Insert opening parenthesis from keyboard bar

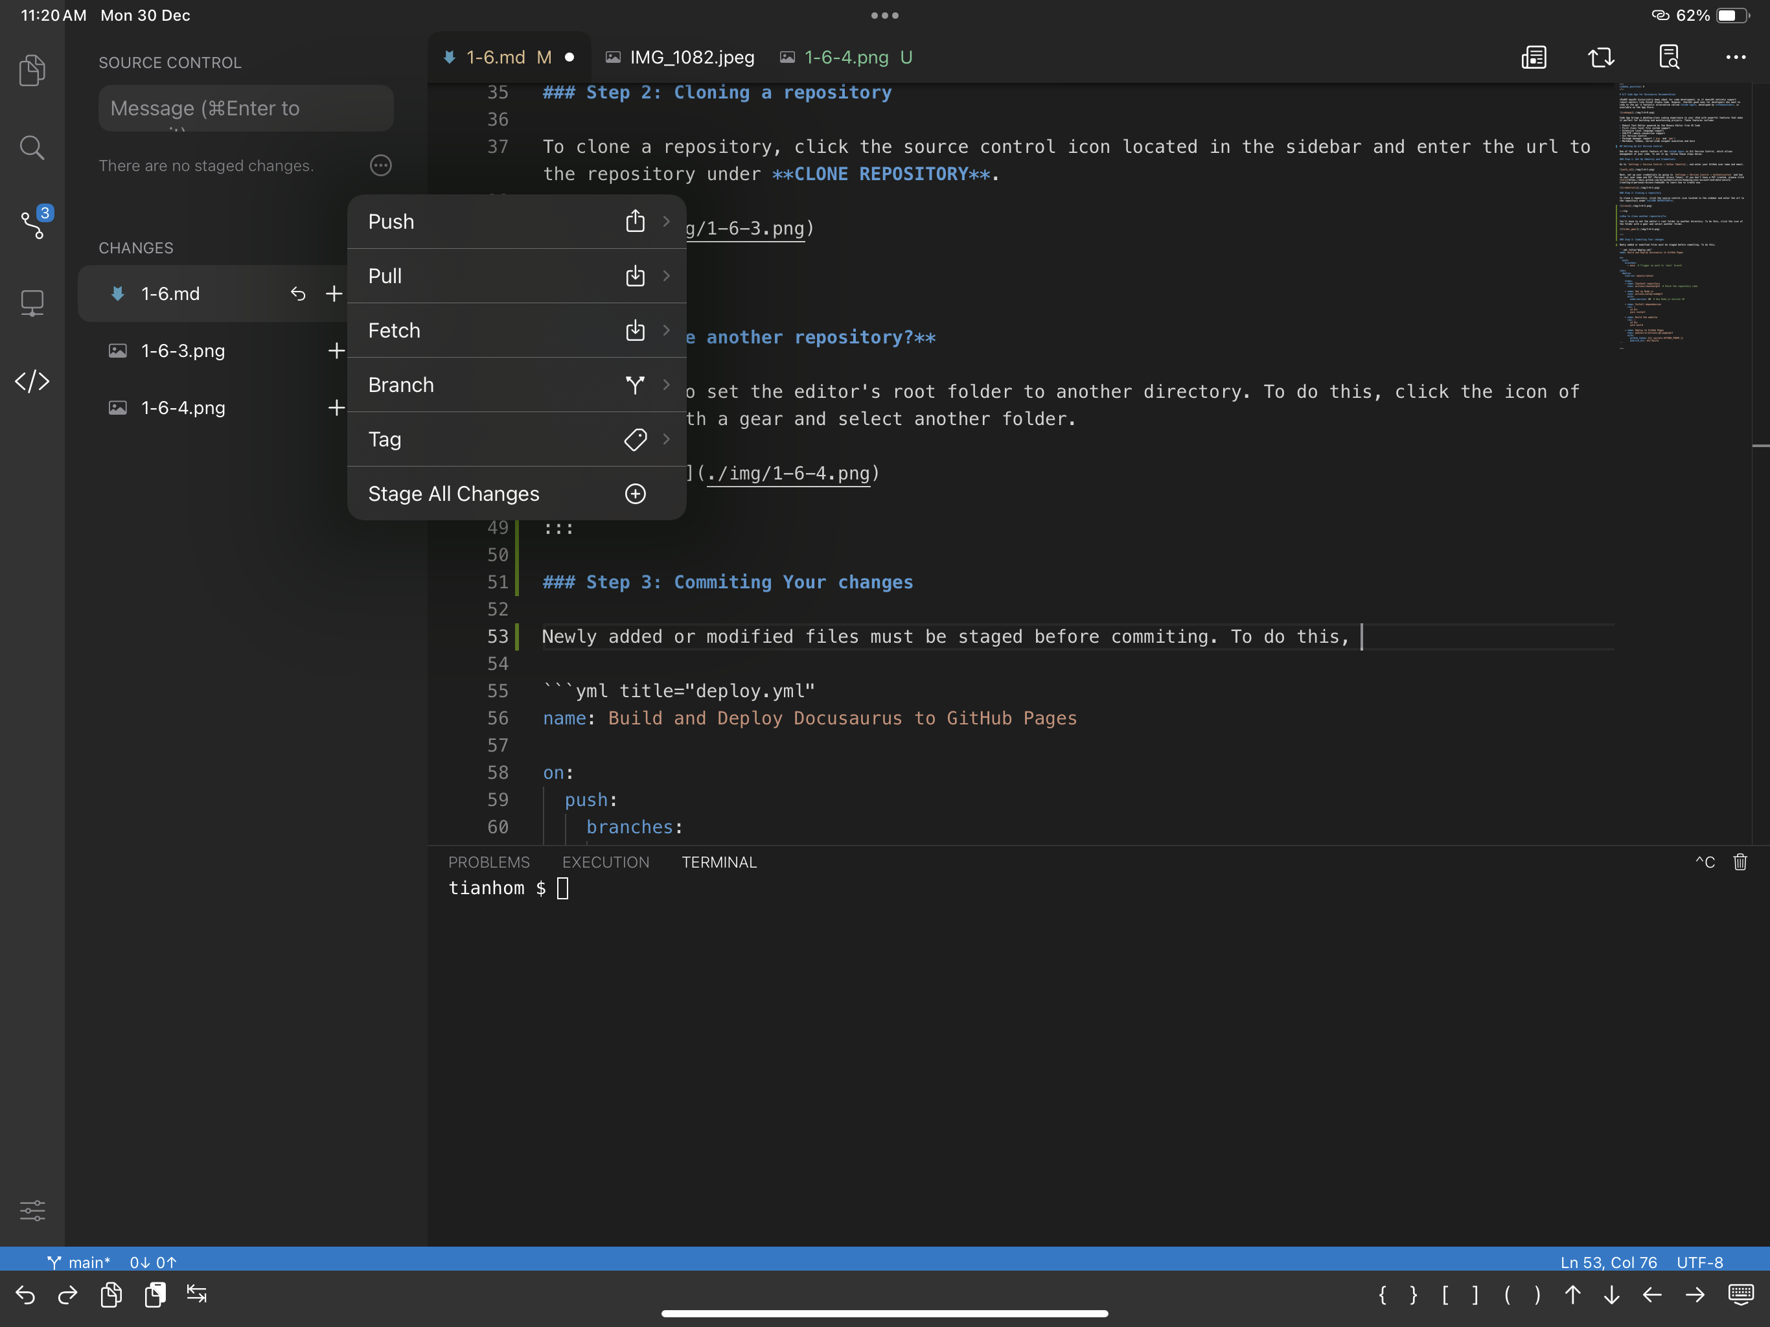click(1507, 1294)
